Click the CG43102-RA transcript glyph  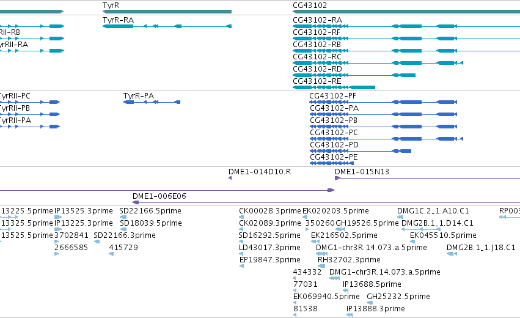[406, 26]
